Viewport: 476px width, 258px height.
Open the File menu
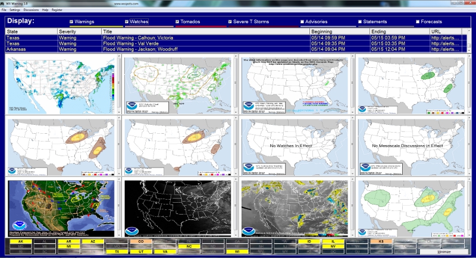point(4,10)
